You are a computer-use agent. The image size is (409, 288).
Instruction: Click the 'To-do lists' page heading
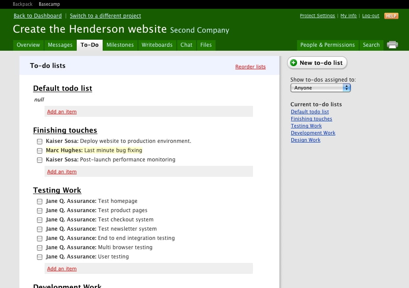tap(48, 66)
